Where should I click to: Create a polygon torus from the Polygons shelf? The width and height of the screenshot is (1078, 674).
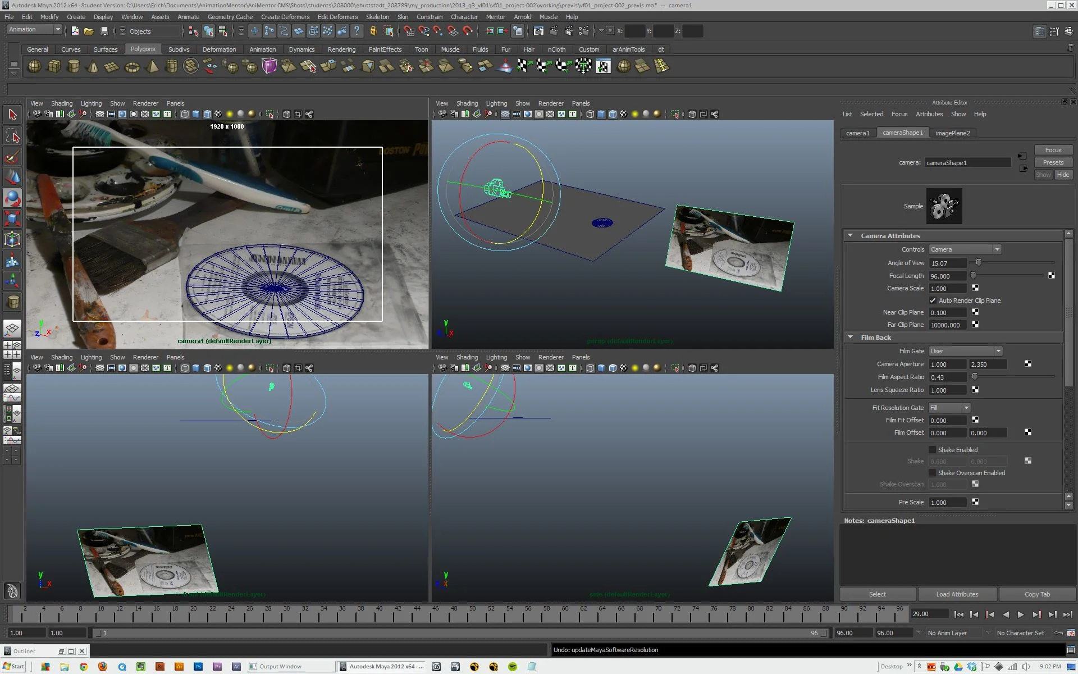132,66
